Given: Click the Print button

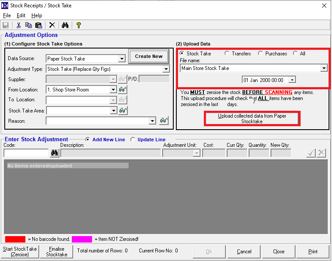Looking at the screenshot, I should coord(313,252).
